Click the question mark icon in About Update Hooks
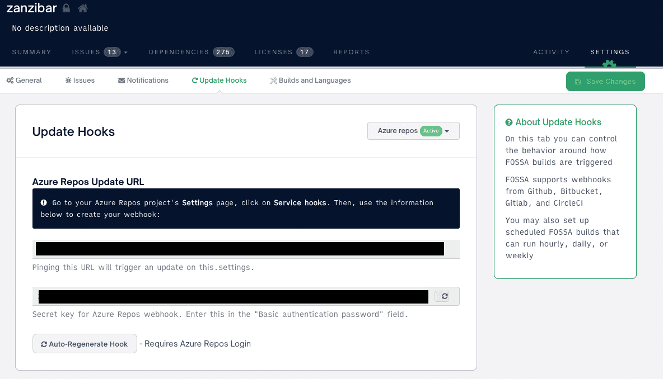Image resolution: width=663 pixels, height=379 pixels. point(508,122)
